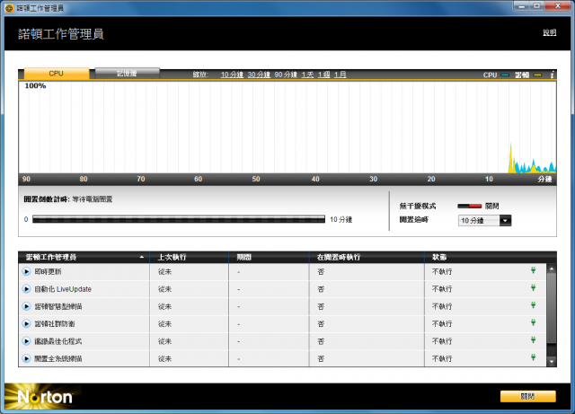Click green plug icon in 即時更新 row
The height and width of the screenshot is (414, 575).
tap(533, 270)
